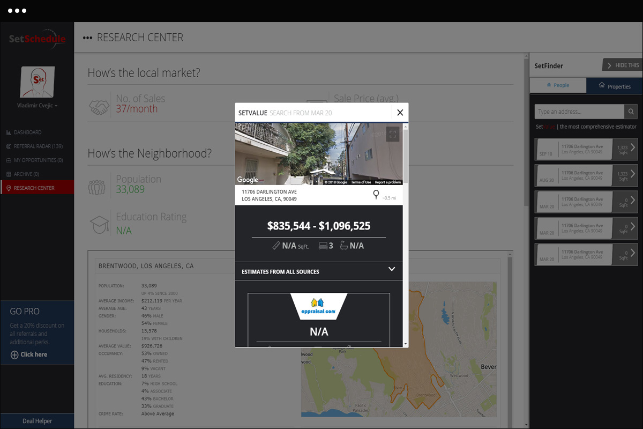The width and height of the screenshot is (643, 429).
Task: Click the Brentwood, Los Angeles, CA heading
Action: pyautogui.click(x=146, y=266)
